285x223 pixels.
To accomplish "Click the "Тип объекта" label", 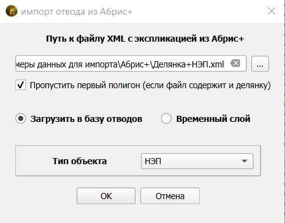I will coord(80,161).
